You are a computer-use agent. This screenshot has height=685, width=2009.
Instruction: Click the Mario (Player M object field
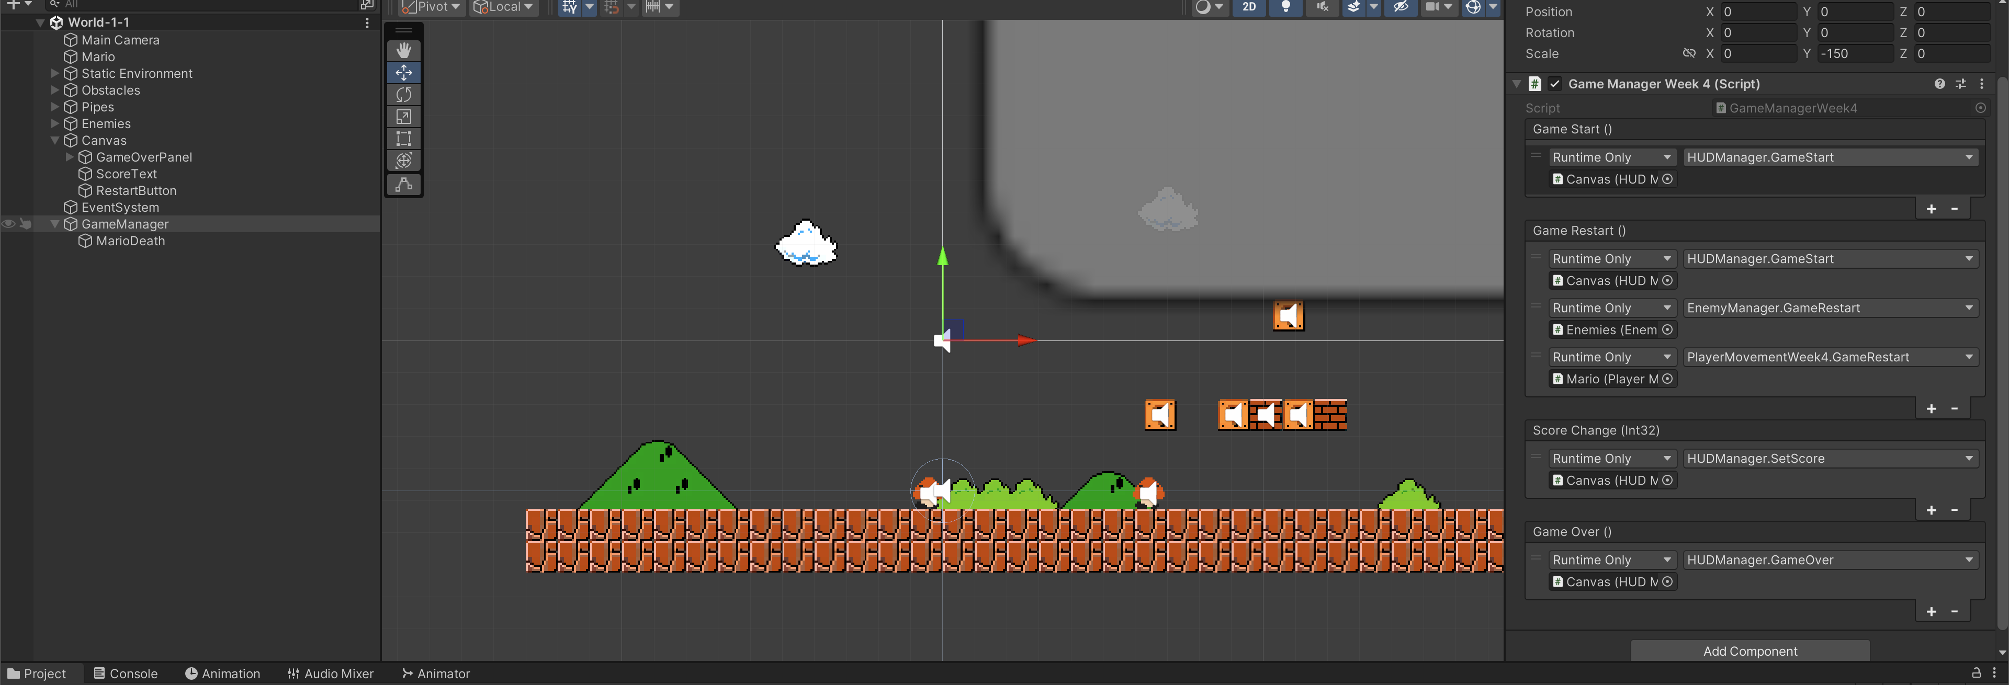tap(1611, 379)
